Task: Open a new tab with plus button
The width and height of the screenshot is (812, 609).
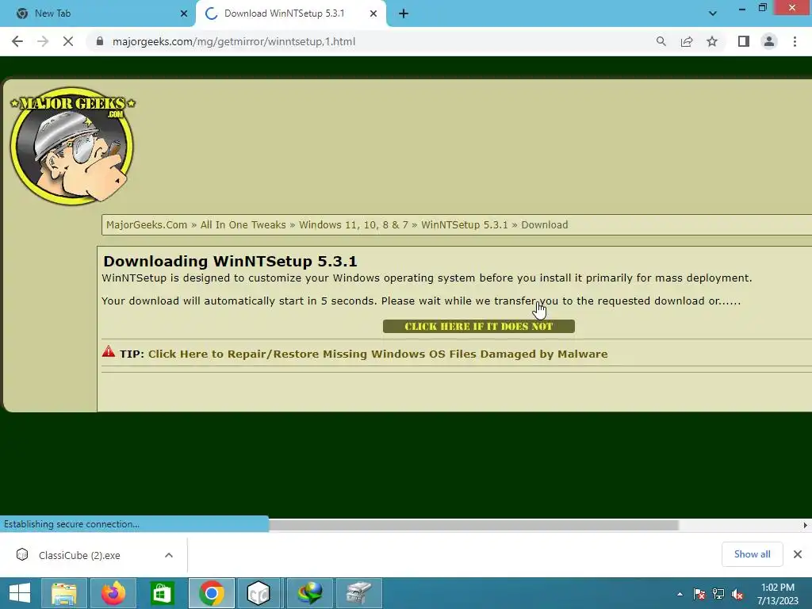Action: click(404, 13)
